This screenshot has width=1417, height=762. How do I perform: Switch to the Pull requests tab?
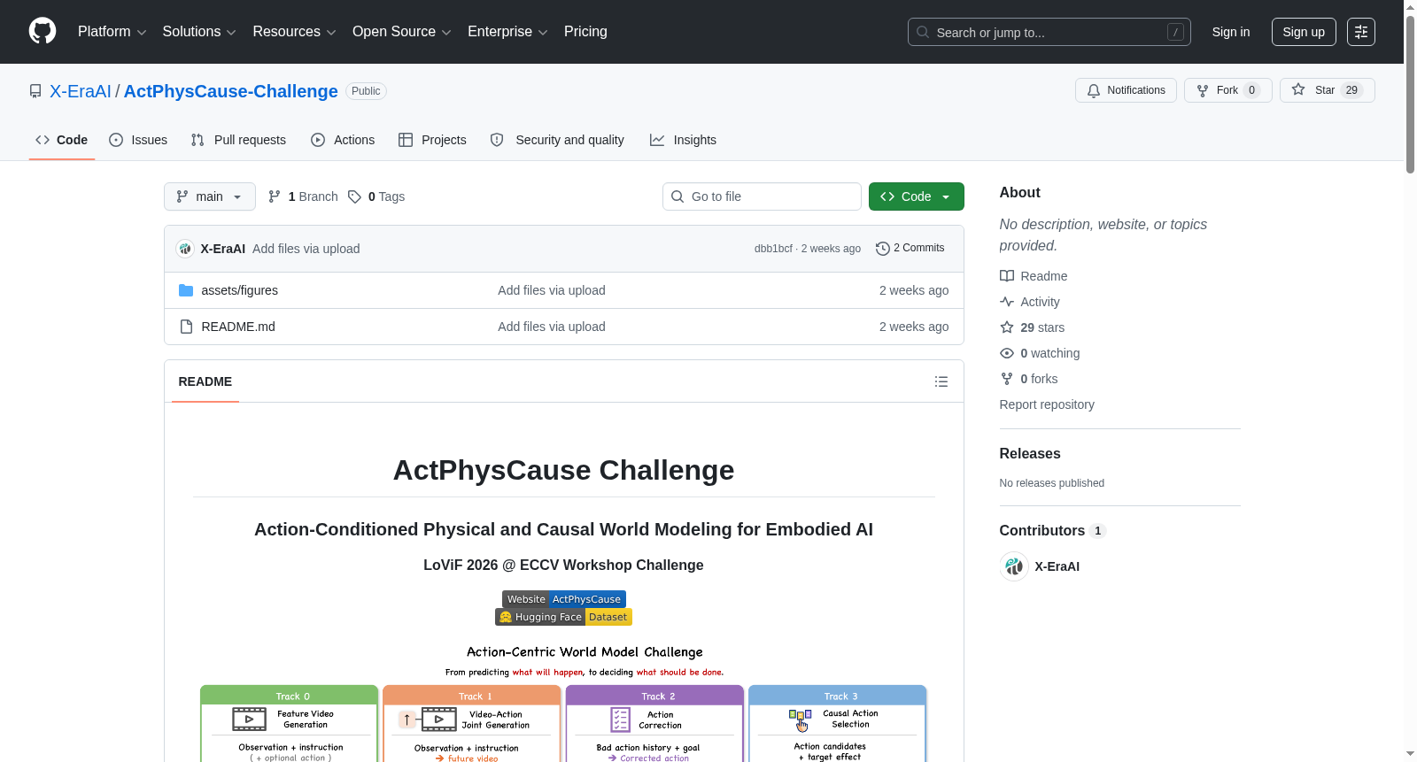[238, 140]
